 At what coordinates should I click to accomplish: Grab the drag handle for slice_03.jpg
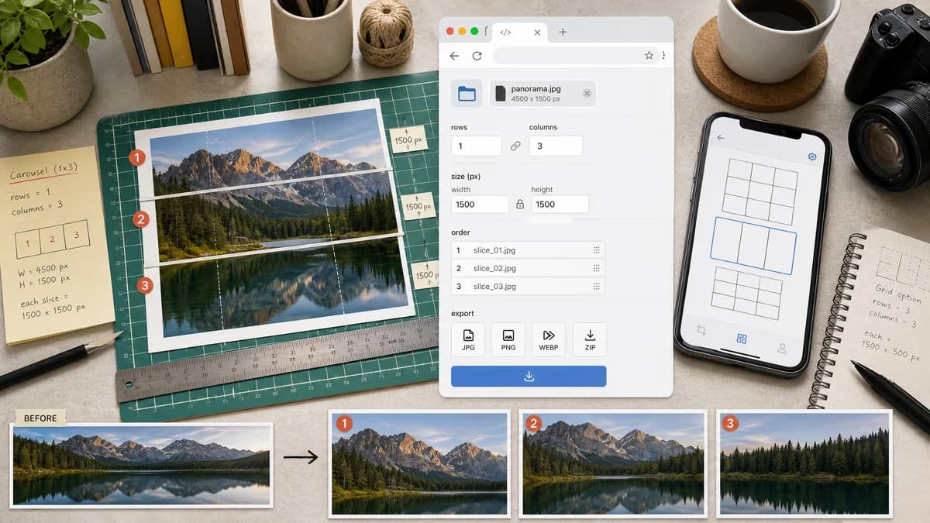(x=596, y=287)
